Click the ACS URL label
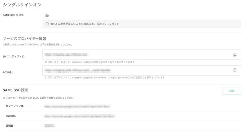244x134 pixels. [8, 72]
